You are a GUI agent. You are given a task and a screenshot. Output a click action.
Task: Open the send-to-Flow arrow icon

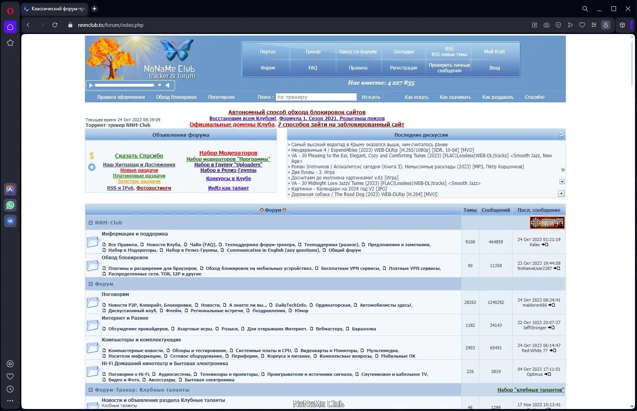(x=570, y=25)
